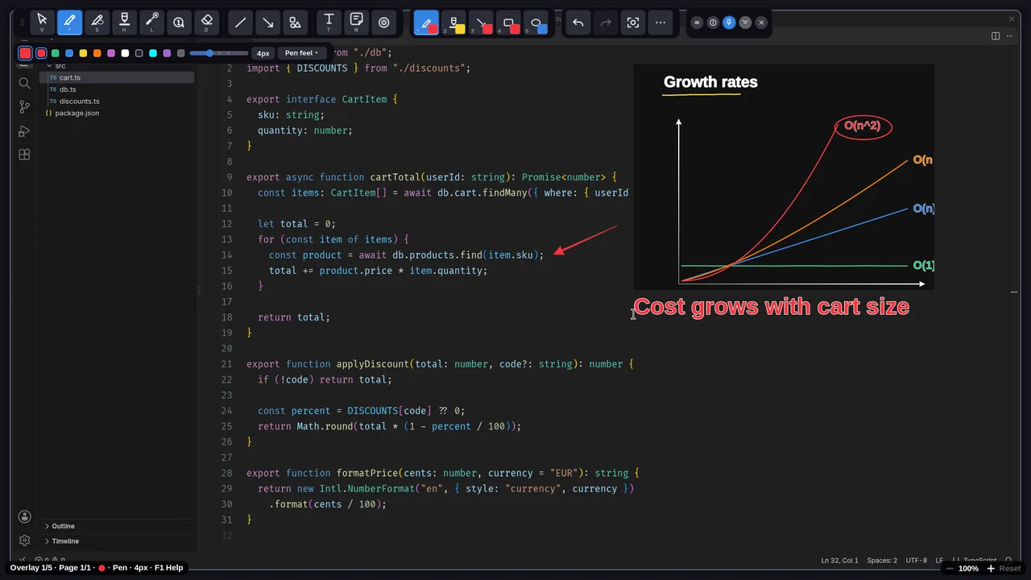Pick the cyan color swatch
1031x580 pixels.
153,53
